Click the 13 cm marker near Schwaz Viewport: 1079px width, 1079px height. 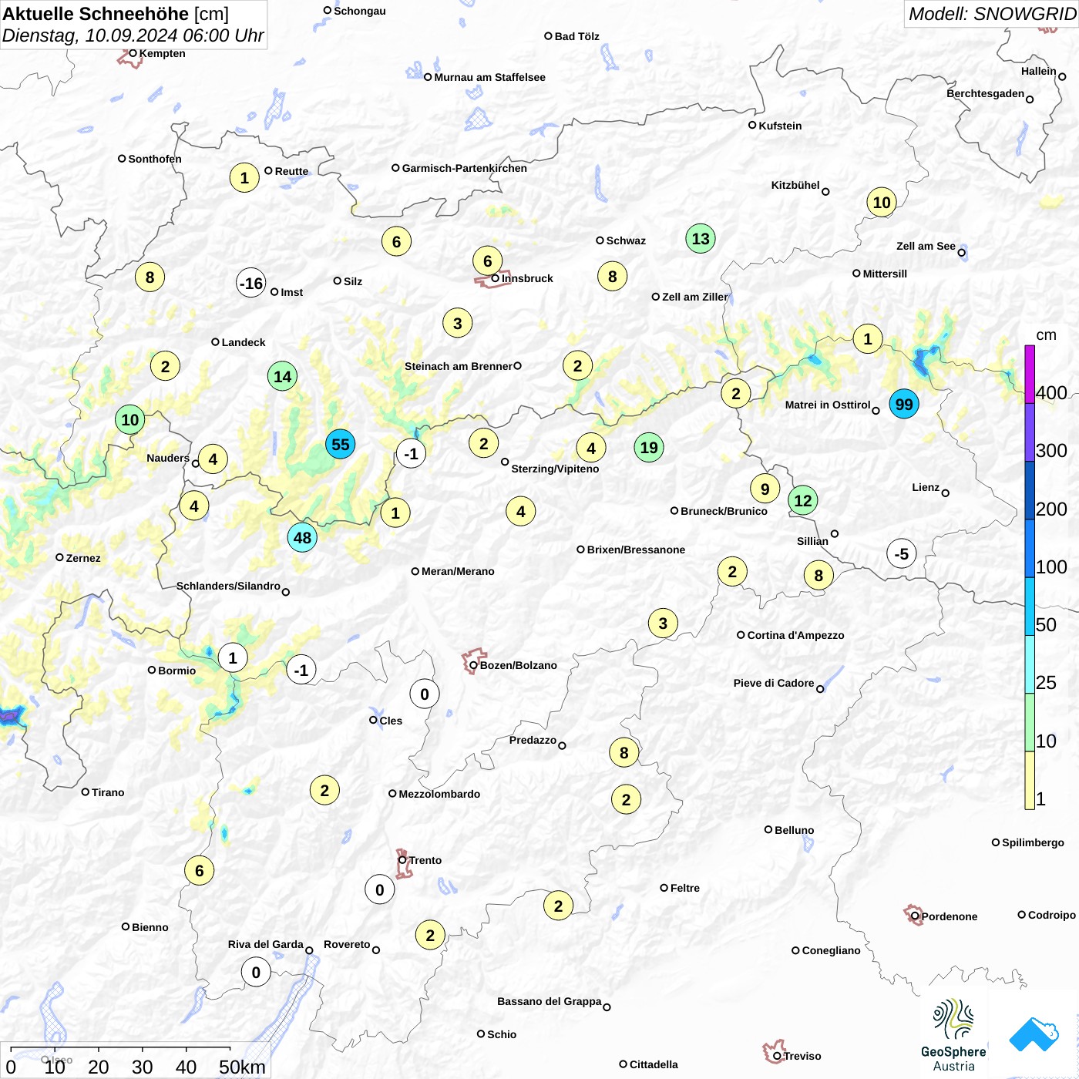click(x=701, y=239)
